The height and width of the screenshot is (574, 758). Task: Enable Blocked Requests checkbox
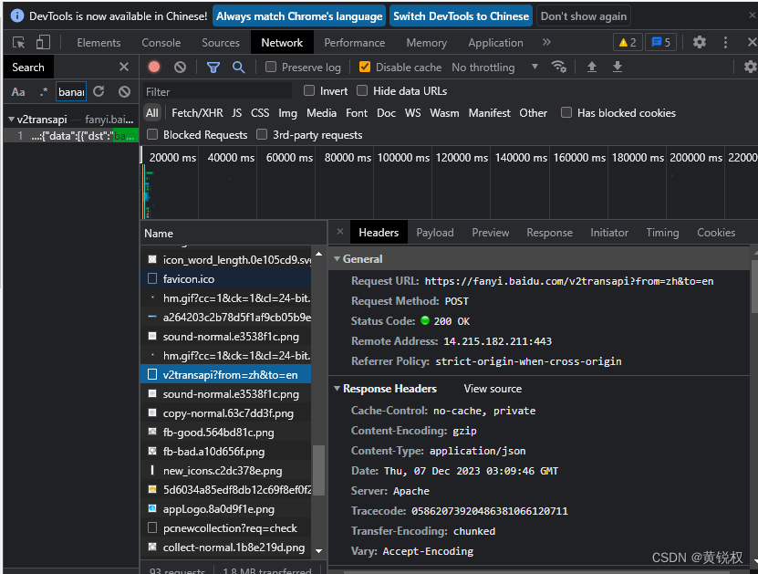tap(152, 134)
